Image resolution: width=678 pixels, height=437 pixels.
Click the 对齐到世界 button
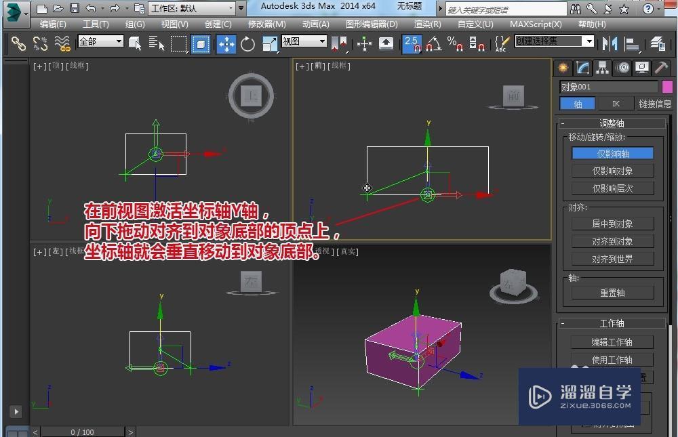coord(612,258)
